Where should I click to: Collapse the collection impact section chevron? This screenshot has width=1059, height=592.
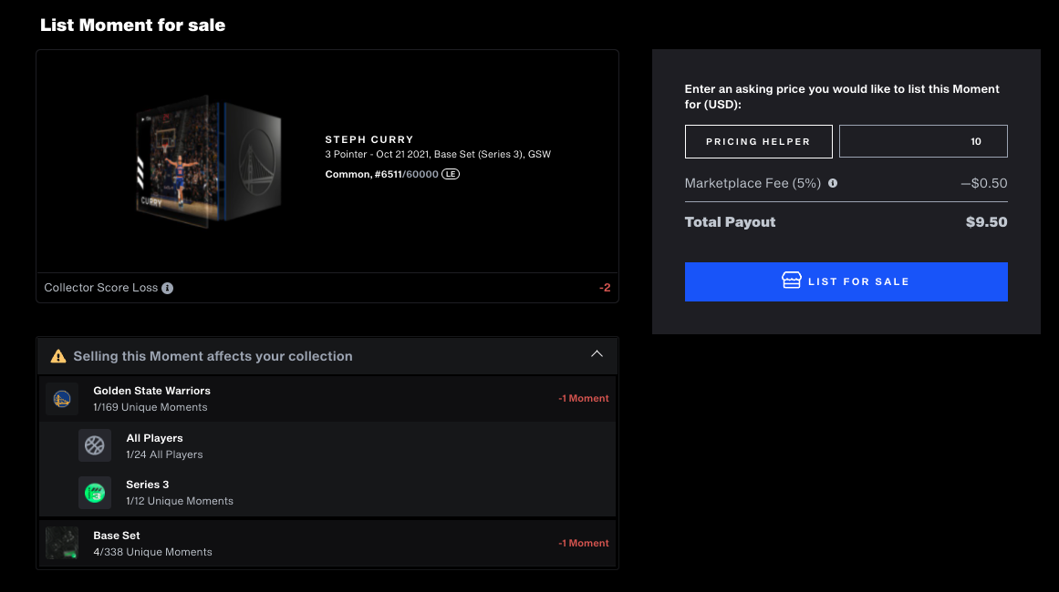click(x=597, y=354)
